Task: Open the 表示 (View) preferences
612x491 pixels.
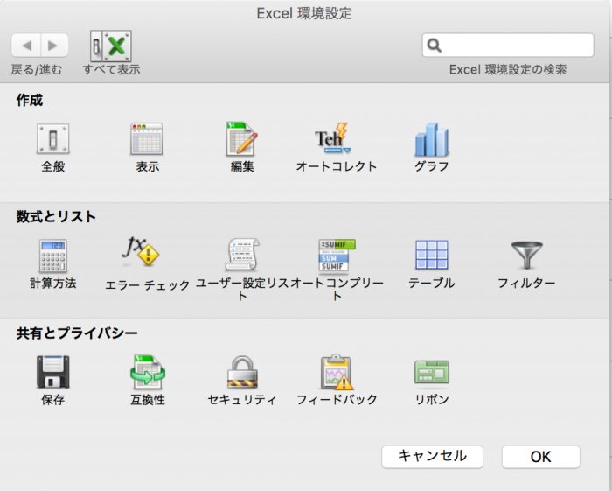Action: (147, 139)
